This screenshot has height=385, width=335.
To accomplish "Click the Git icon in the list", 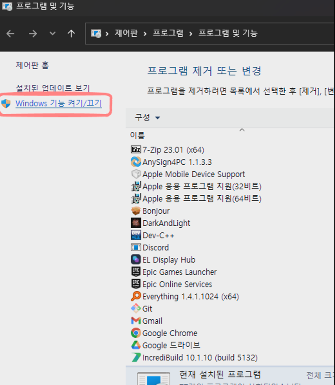I will 136,308.
